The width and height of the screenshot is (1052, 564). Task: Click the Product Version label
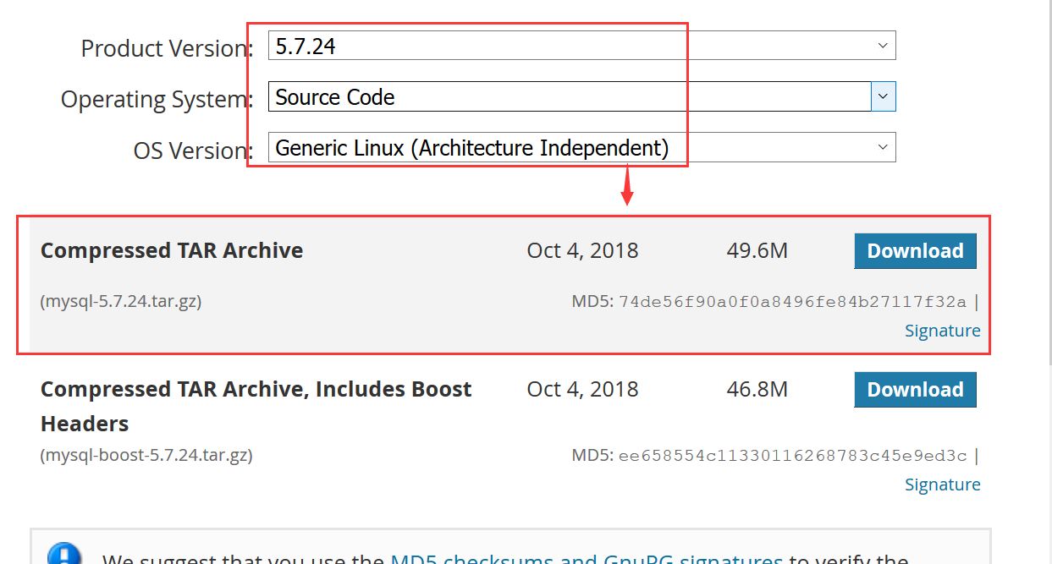(x=167, y=48)
